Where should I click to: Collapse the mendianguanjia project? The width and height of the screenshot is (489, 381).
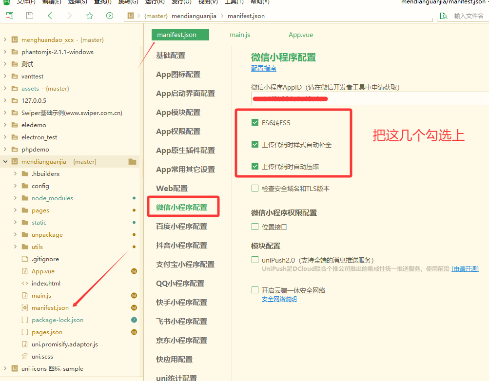[5, 161]
